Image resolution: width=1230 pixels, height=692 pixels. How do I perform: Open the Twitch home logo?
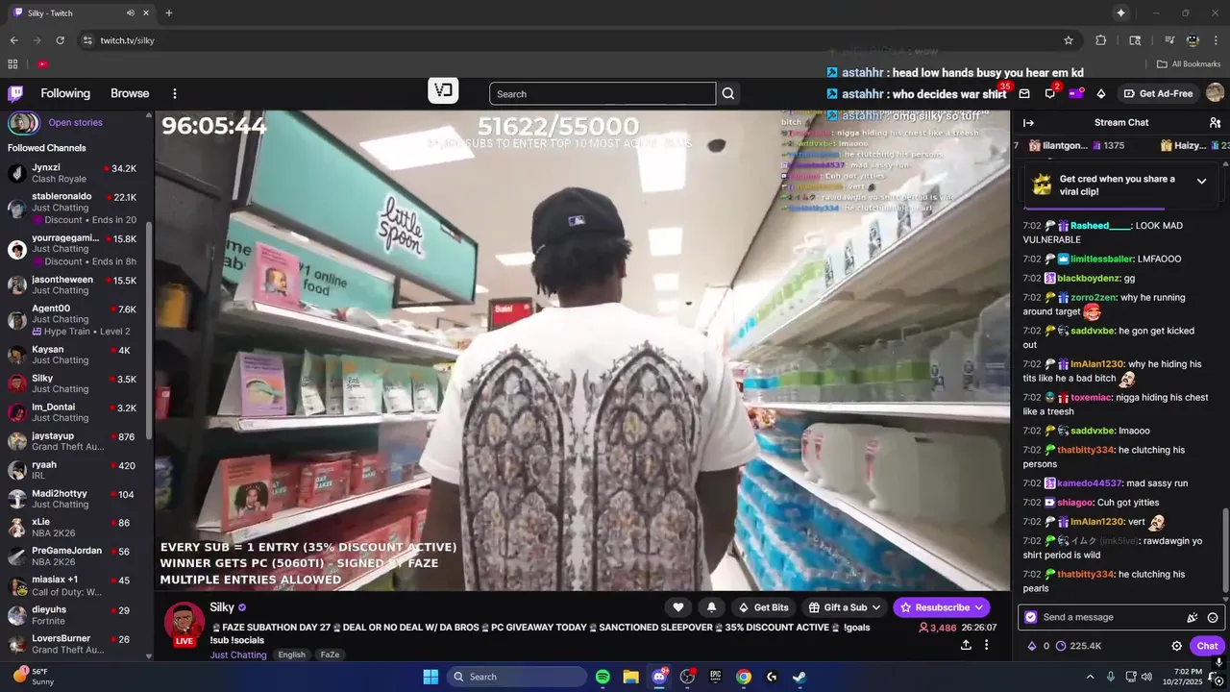pyautogui.click(x=15, y=93)
